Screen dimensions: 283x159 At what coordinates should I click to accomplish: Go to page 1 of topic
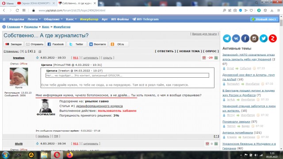[x=26, y=51]
